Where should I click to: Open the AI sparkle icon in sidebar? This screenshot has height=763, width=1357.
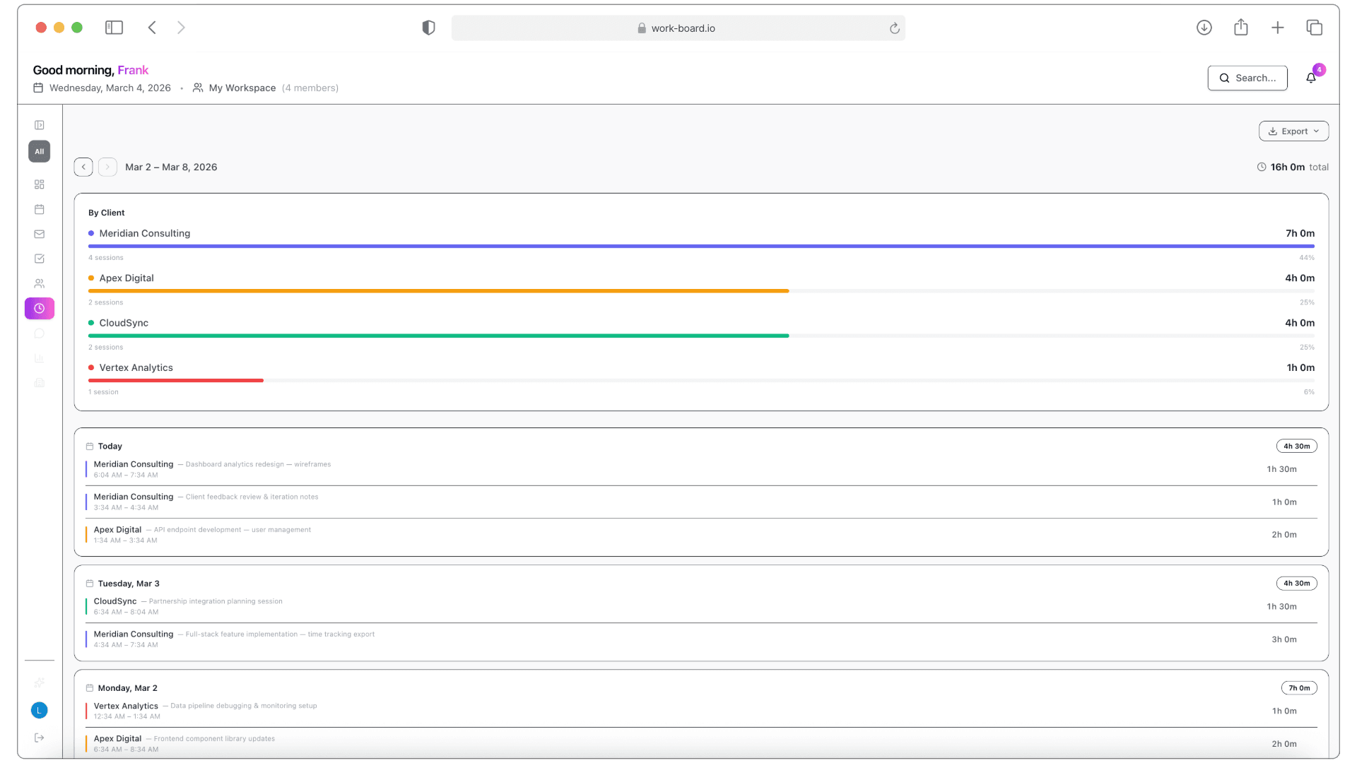pos(40,682)
